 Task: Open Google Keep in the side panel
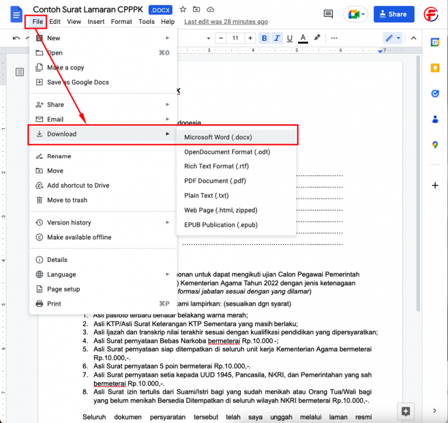435,68
